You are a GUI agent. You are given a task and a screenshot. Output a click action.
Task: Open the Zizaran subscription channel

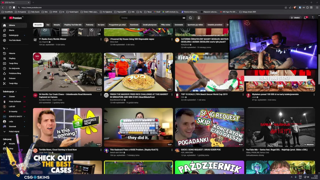(x=14, y=96)
